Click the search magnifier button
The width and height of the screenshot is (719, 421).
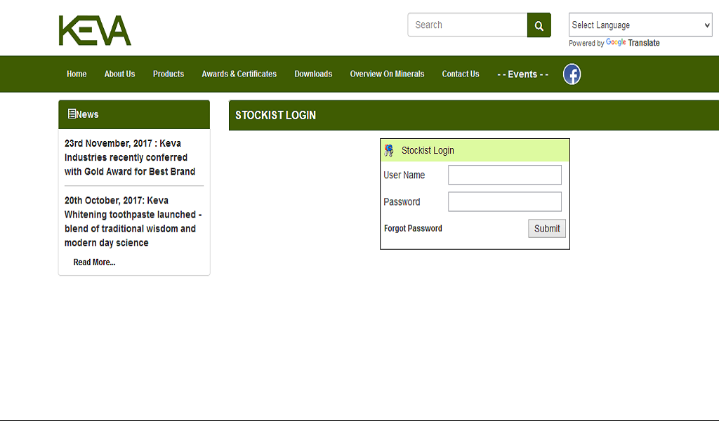pyautogui.click(x=539, y=25)
